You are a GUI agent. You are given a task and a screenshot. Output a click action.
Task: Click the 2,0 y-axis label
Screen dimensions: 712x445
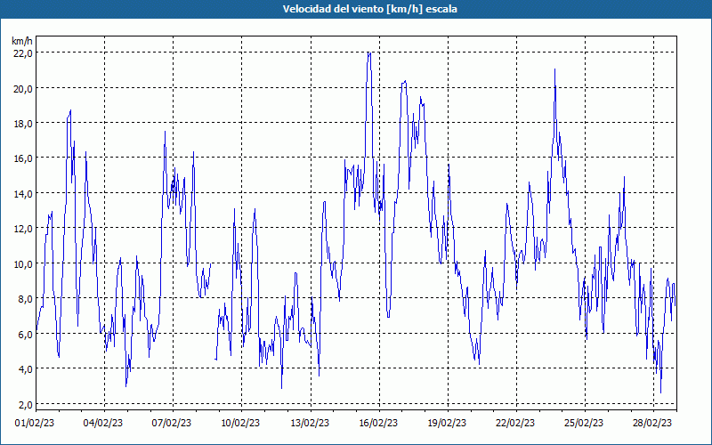[25, 405]
